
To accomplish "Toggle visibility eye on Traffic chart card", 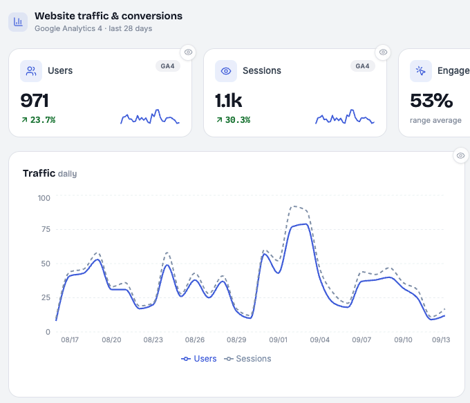I will click(461, 155).
